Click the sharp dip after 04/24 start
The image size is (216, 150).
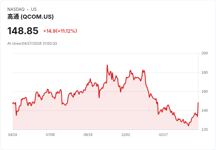tap(16, 115)
